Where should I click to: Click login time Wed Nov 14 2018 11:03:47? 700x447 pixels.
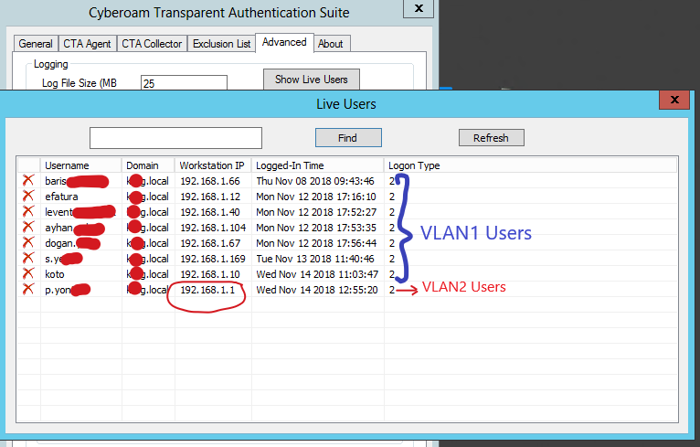point(317,274)
